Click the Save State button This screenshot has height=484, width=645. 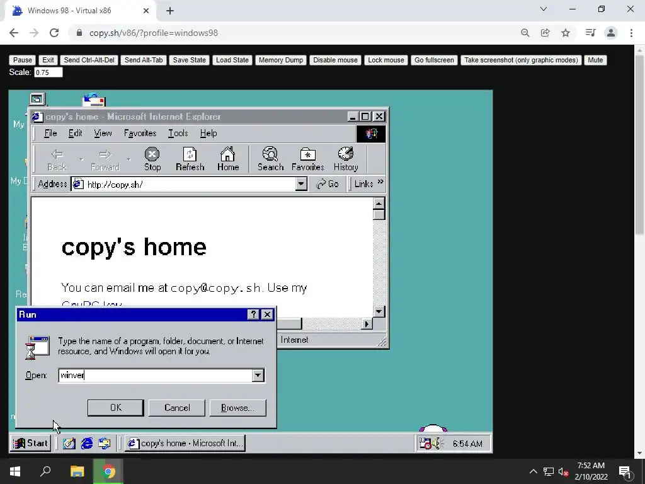pos(189,60)
